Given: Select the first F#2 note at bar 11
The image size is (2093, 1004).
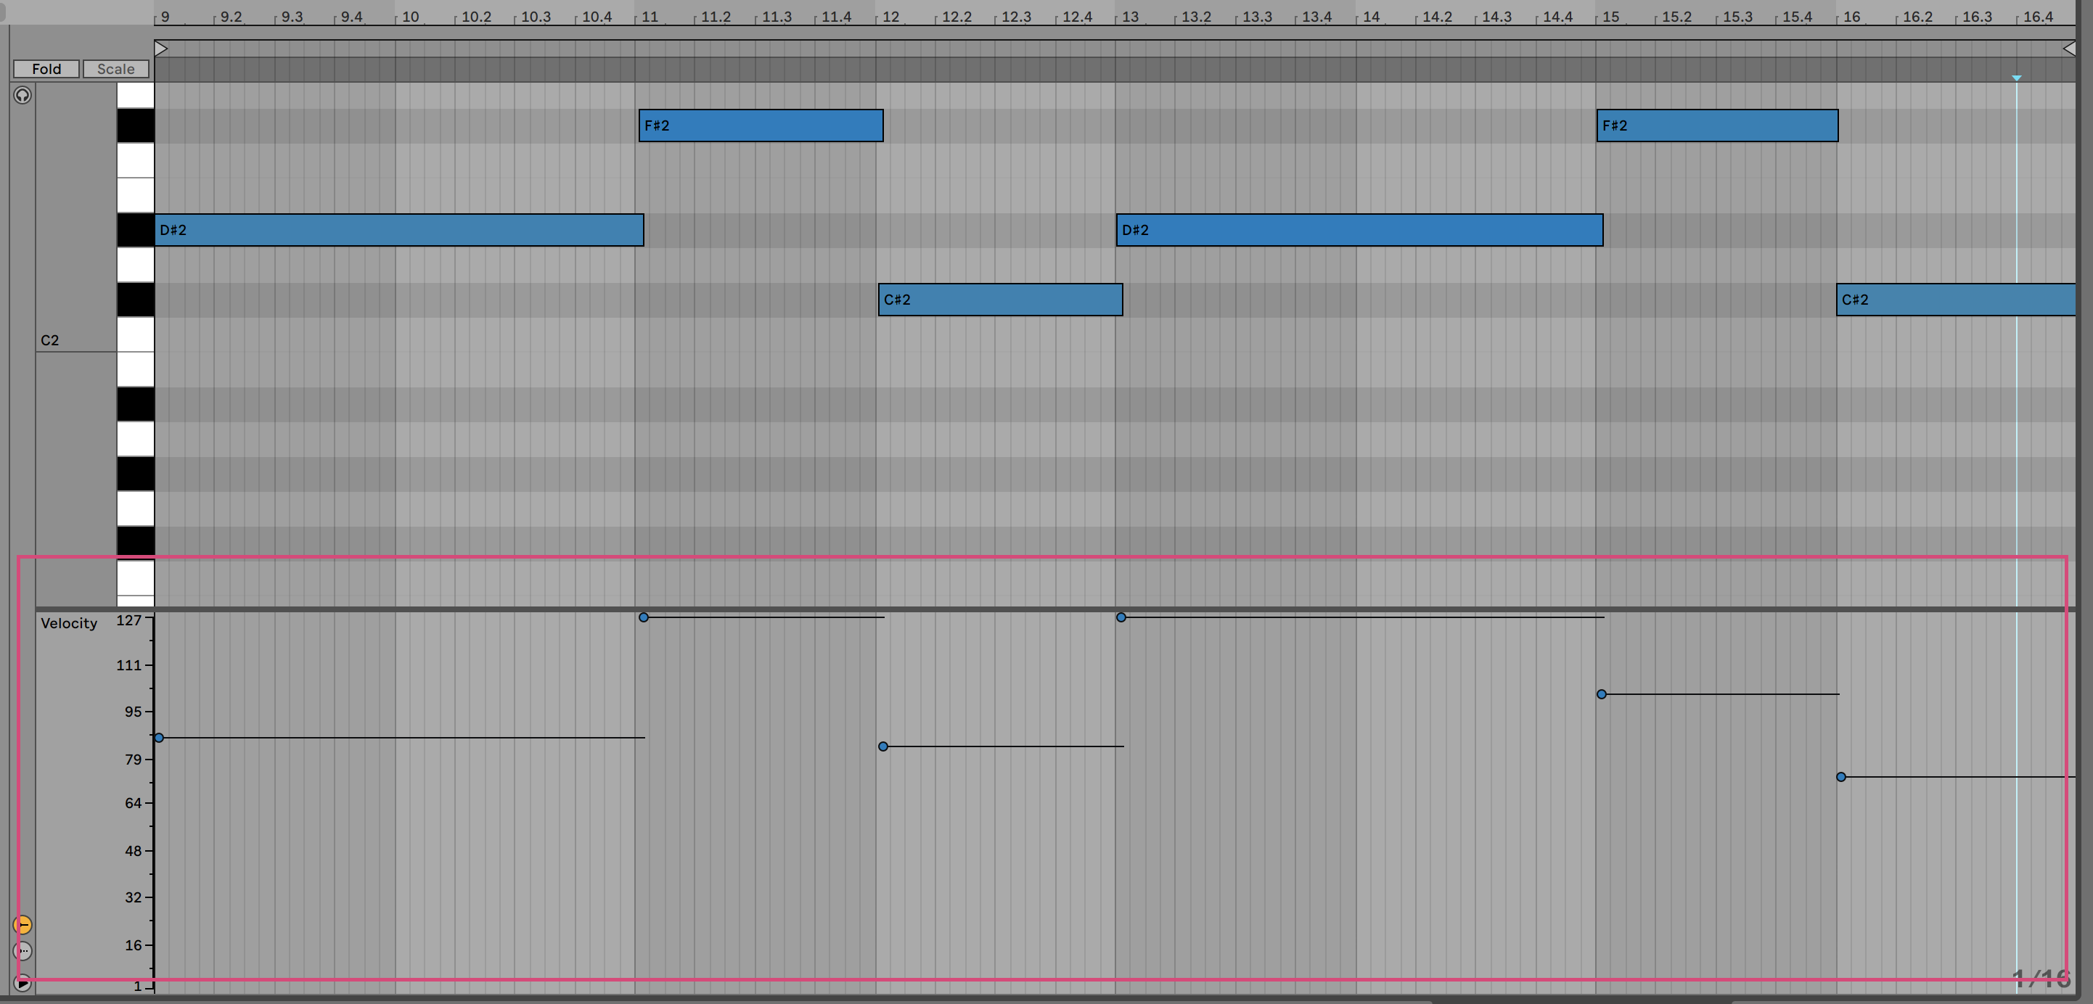Looking at the screenshot, I should 760,126.
